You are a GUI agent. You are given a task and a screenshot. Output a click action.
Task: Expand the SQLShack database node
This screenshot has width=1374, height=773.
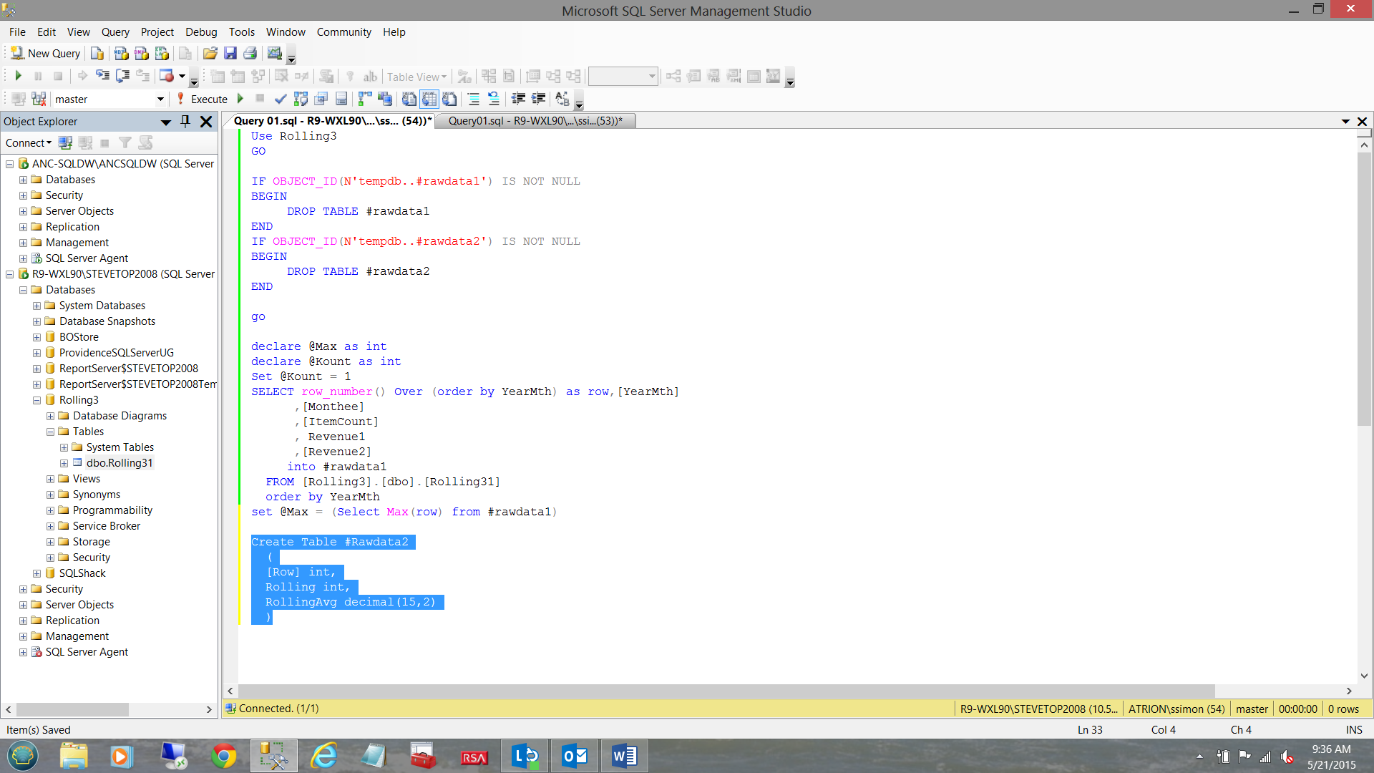point(36,573)
